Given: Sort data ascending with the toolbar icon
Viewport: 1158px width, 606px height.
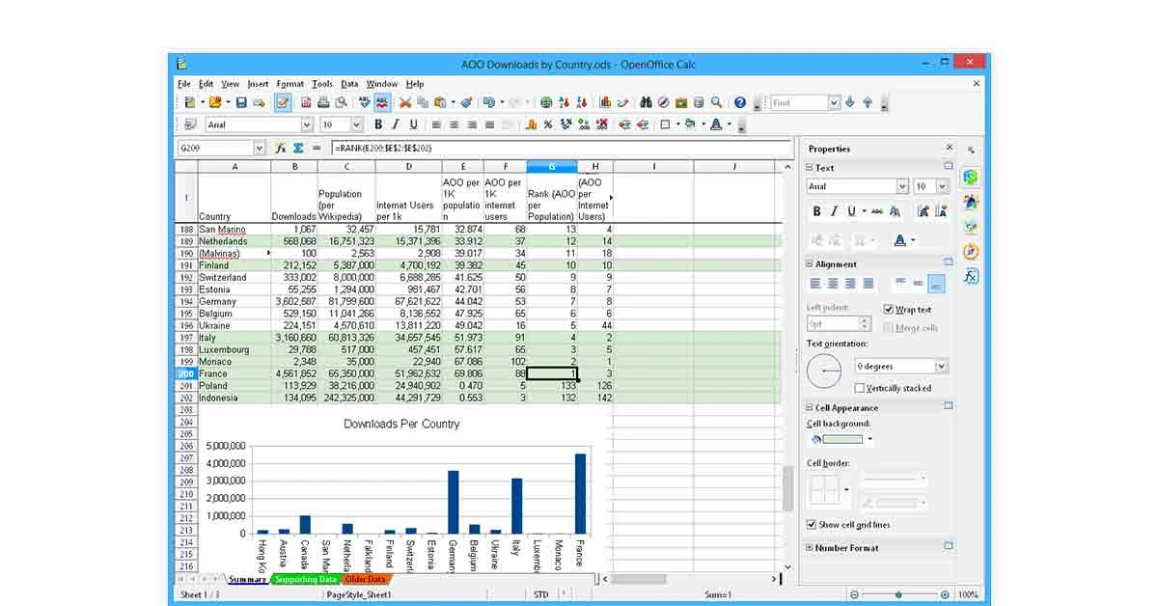Looking at the screenshot, I should pyautogui.click(x=564, y=102).
